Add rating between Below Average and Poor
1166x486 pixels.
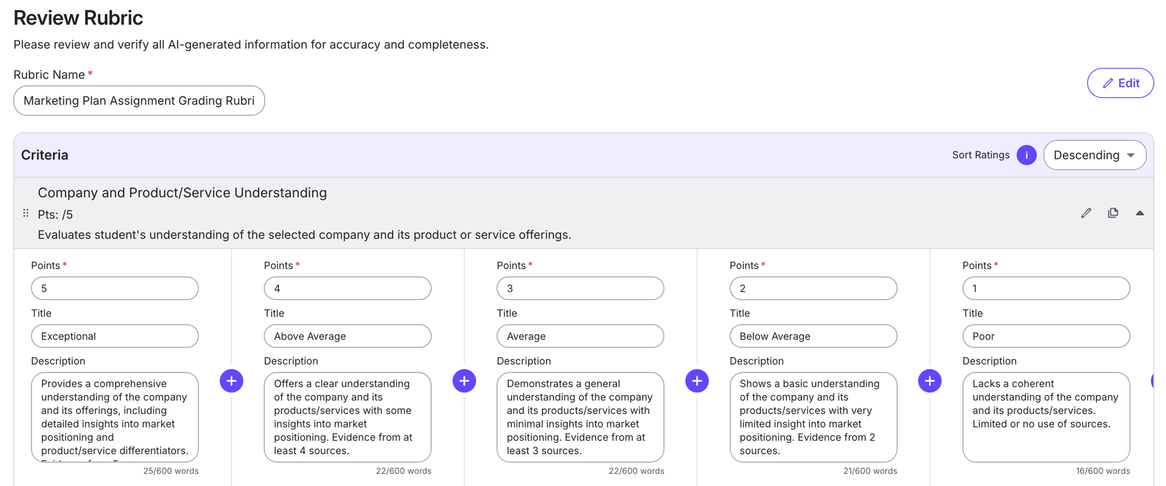pyautogui.click(x=930, y=381)
